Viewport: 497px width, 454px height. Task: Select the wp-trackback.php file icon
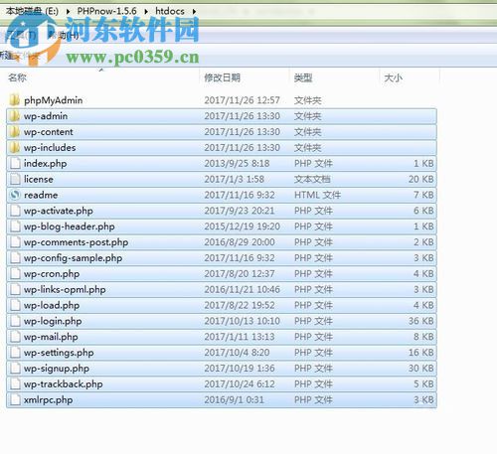(15, 384)
